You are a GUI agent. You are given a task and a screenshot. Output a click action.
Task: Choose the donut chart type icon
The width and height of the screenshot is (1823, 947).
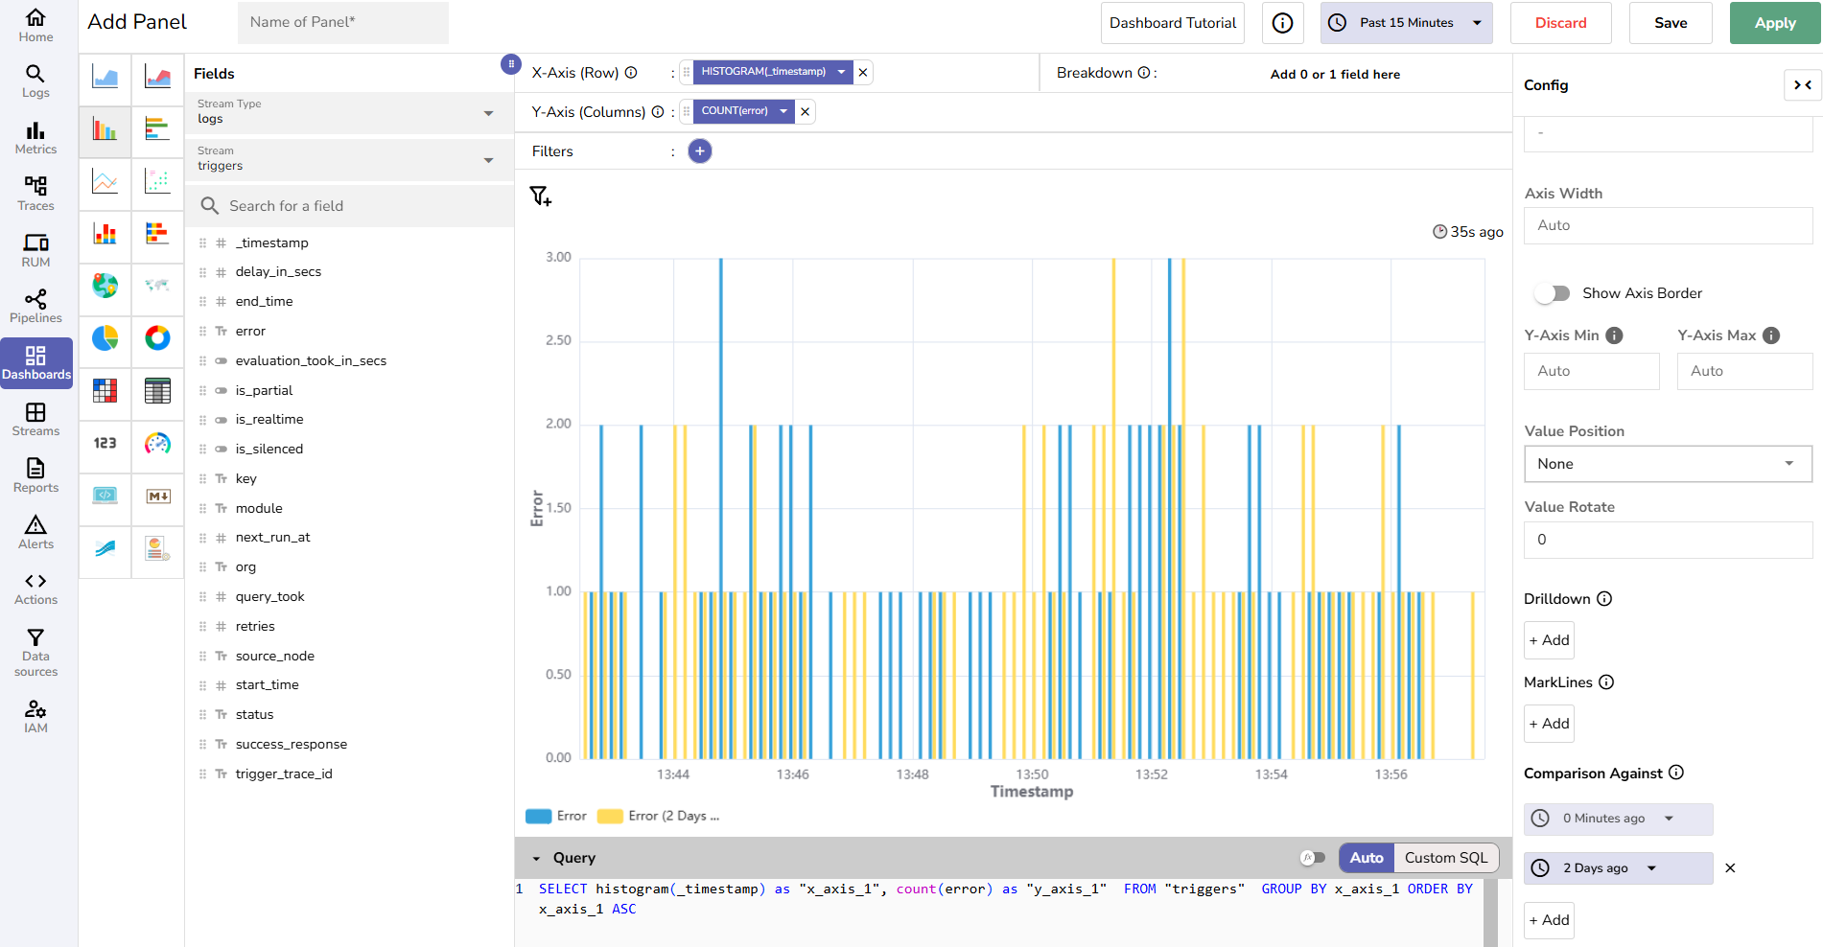click(157, 337)
